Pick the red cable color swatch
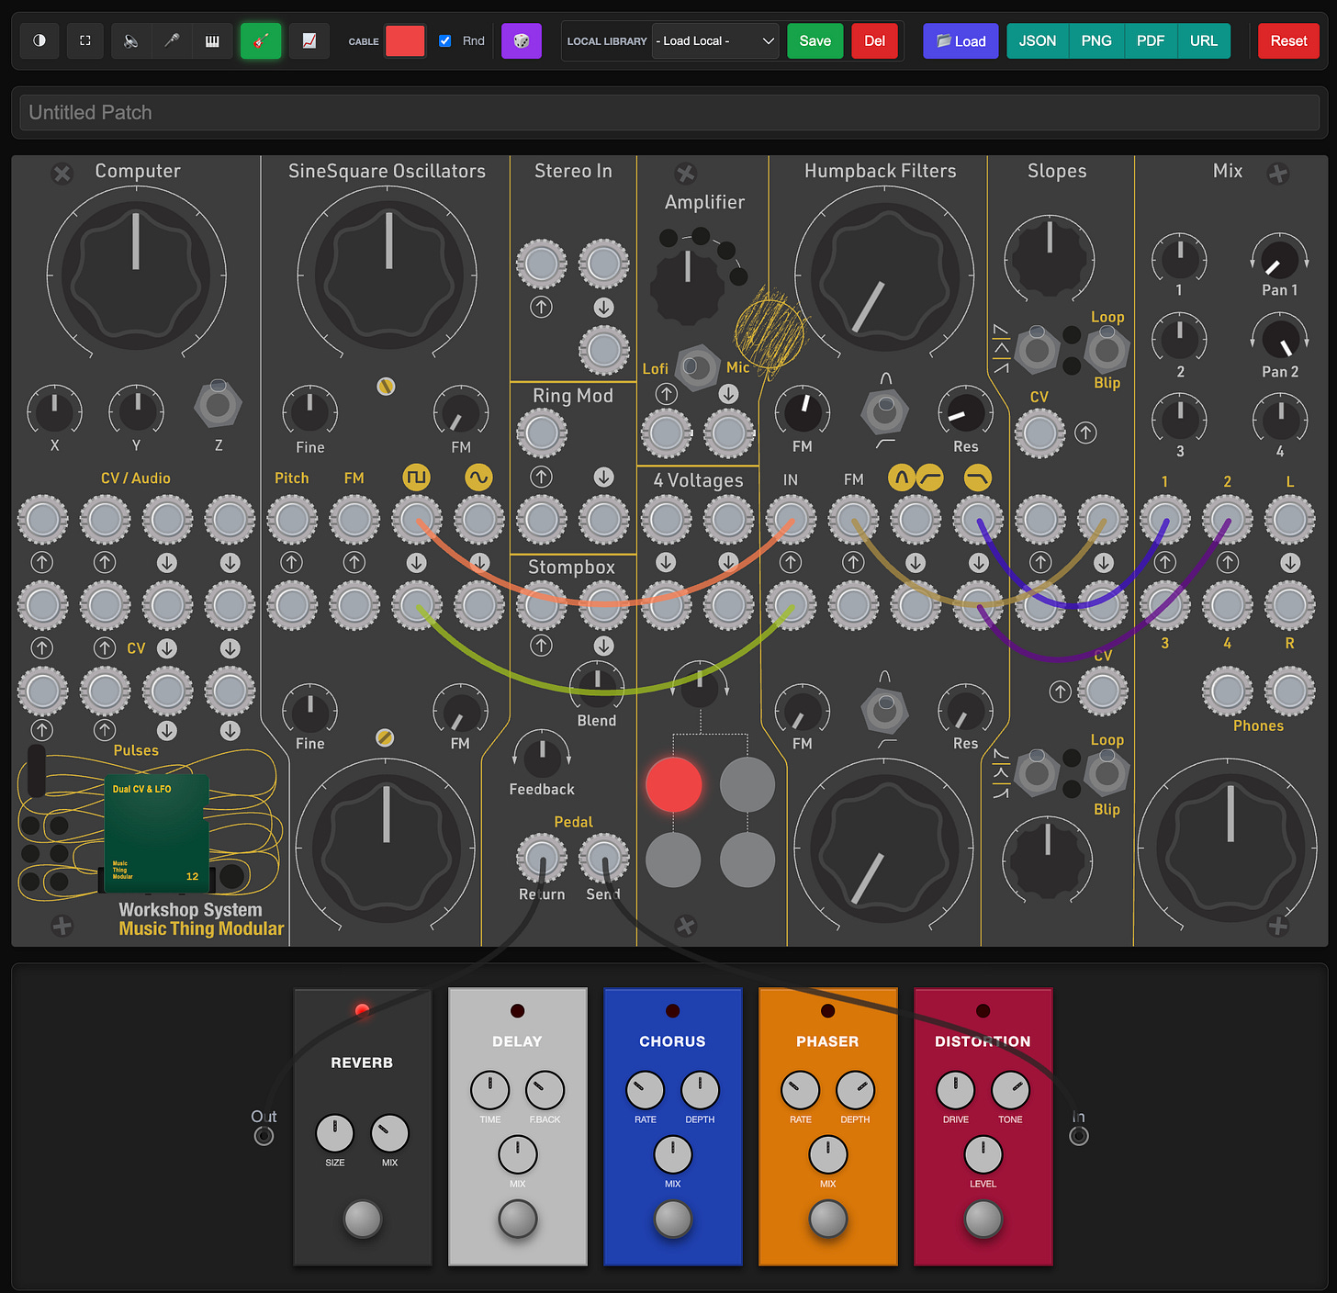Viewport: 1337px width, 1293px height. (405, 41)
